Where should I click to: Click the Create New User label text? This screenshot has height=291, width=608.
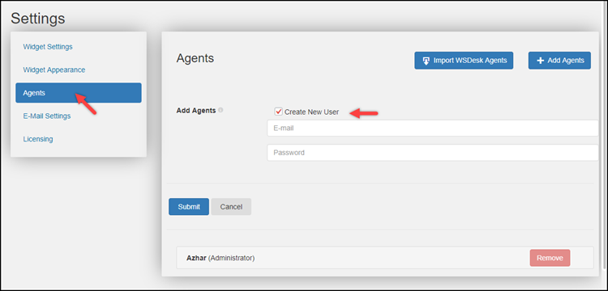point(311,112)
